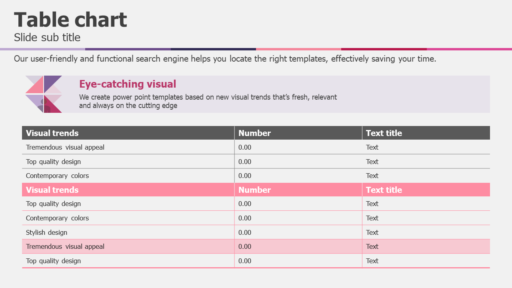Select the pink "Visual trends" header cell
The width and height of the screenshot is (512, 288).
pyautogui.click(x=52, y=190)
